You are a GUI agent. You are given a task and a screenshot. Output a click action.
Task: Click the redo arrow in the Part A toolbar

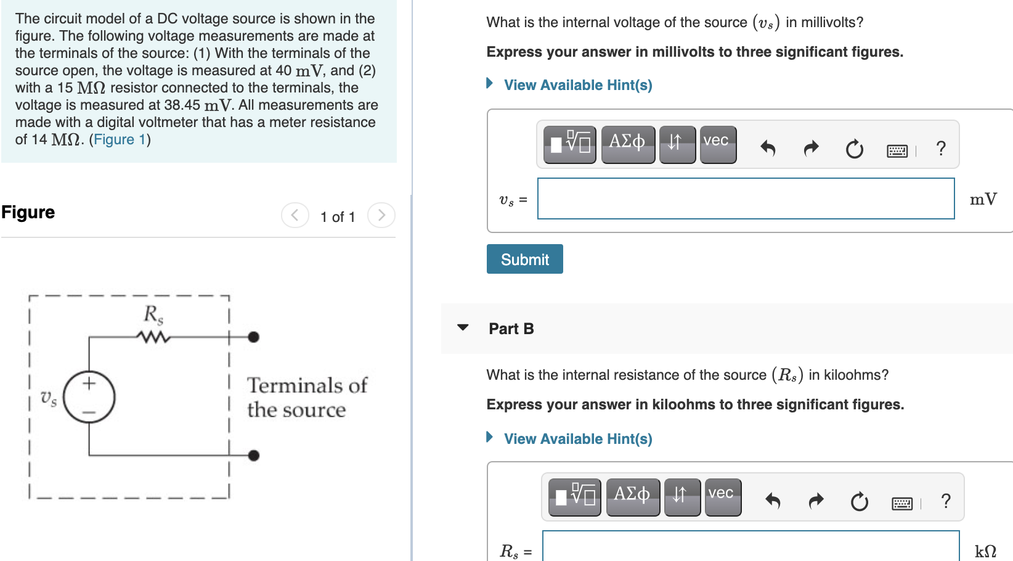point(810,147)
